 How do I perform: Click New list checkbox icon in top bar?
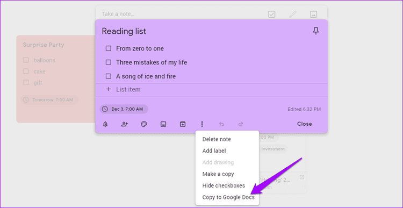[272, 14]
